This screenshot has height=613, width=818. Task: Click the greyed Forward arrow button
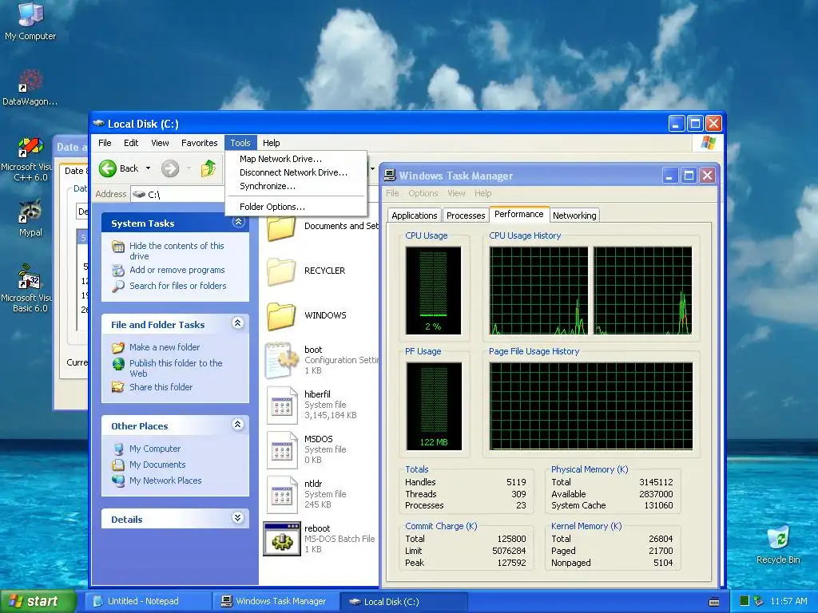coord(170,168)
